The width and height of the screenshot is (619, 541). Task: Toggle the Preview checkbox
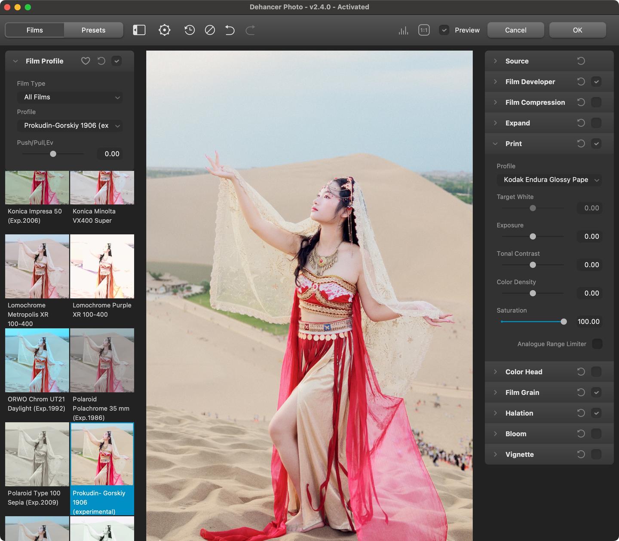(444, 30)
